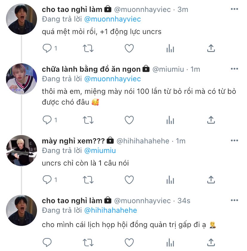Retweet the 'quá mệt mỏi rồi' tweet

[x=88, y=48]
